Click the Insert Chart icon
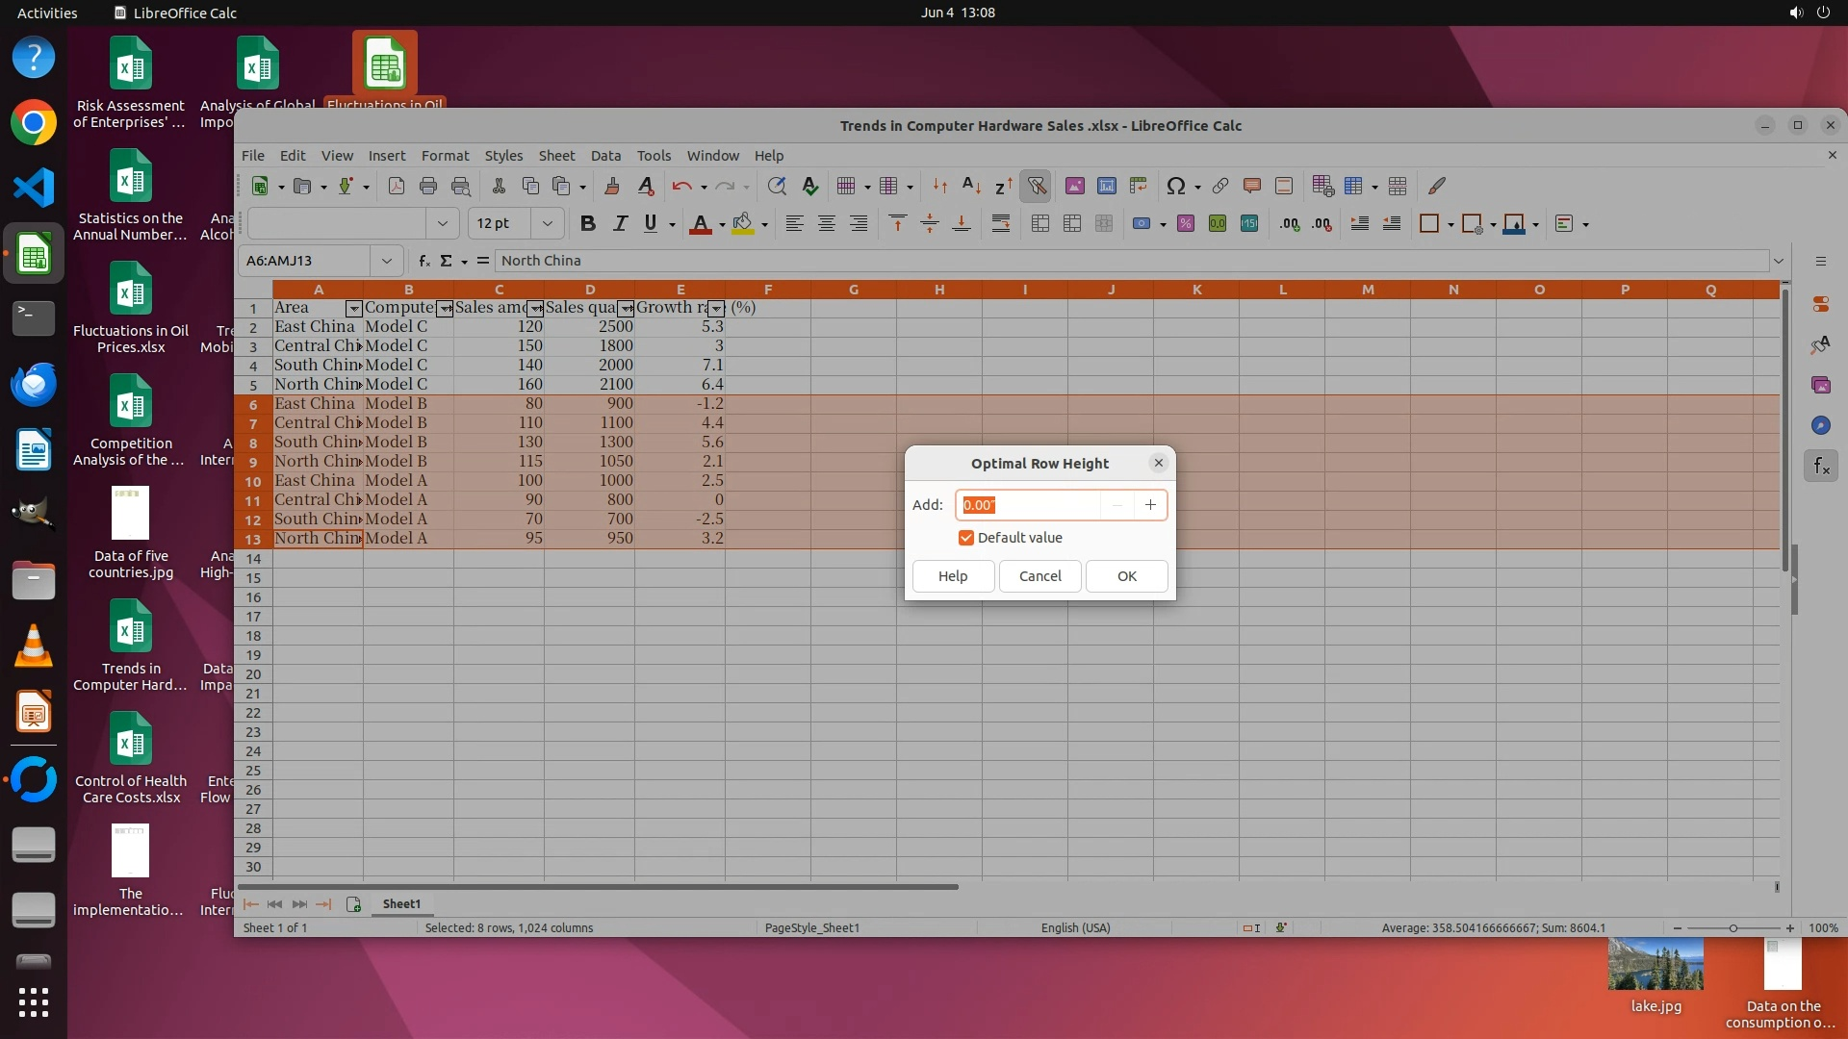 click(1107, 187)
